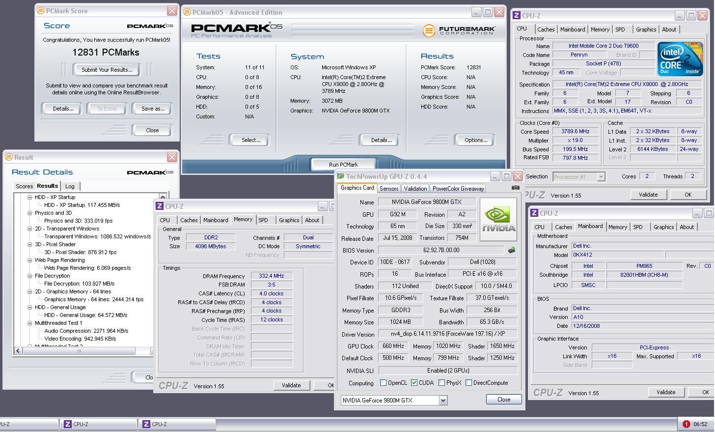The width and height of the screenshot is (715, 432).
Task: Open the Log tab in Result Details
Action: pos(70,186)
